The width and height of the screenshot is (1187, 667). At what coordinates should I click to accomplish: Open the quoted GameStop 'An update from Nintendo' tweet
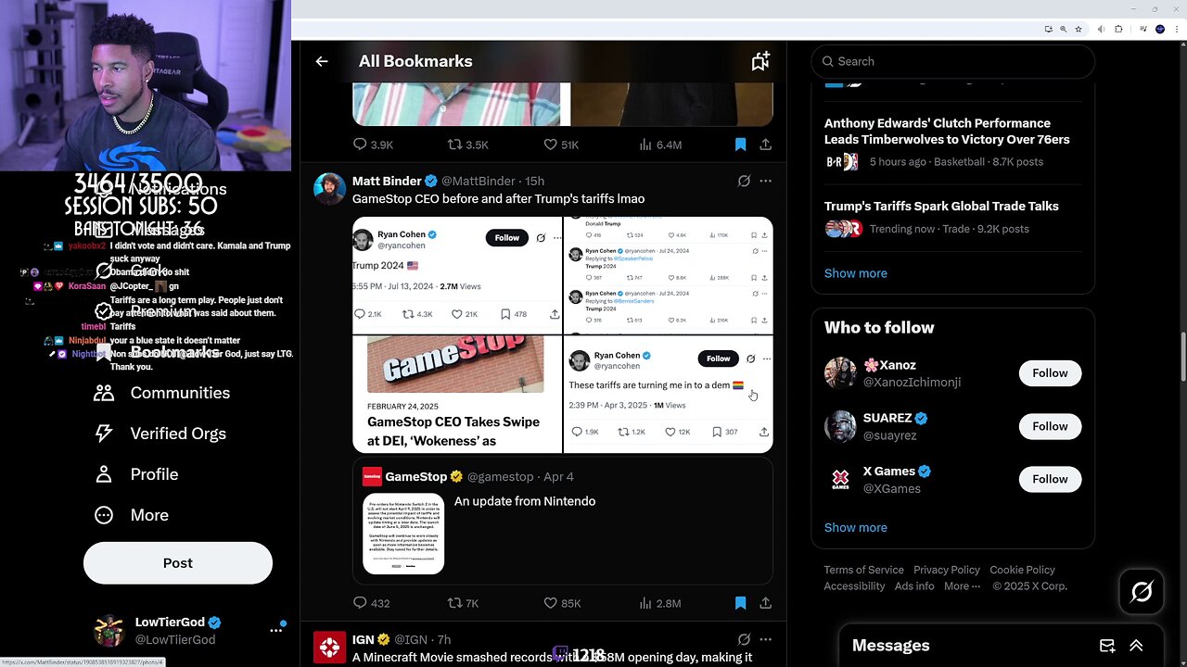(563, 521)
